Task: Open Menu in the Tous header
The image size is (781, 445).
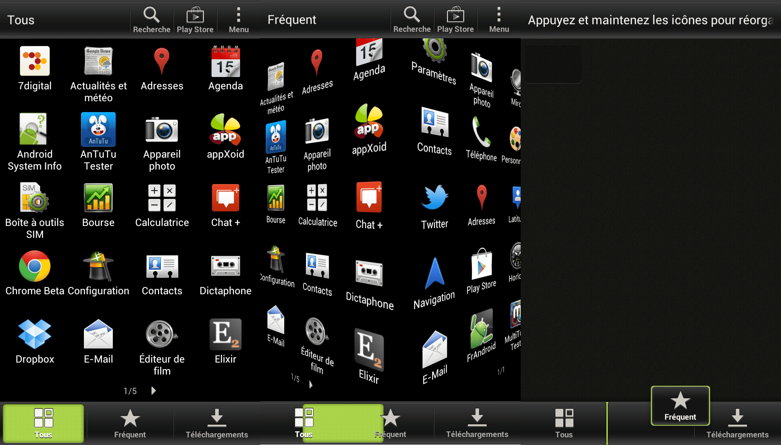Action: (x=239, y=20)
